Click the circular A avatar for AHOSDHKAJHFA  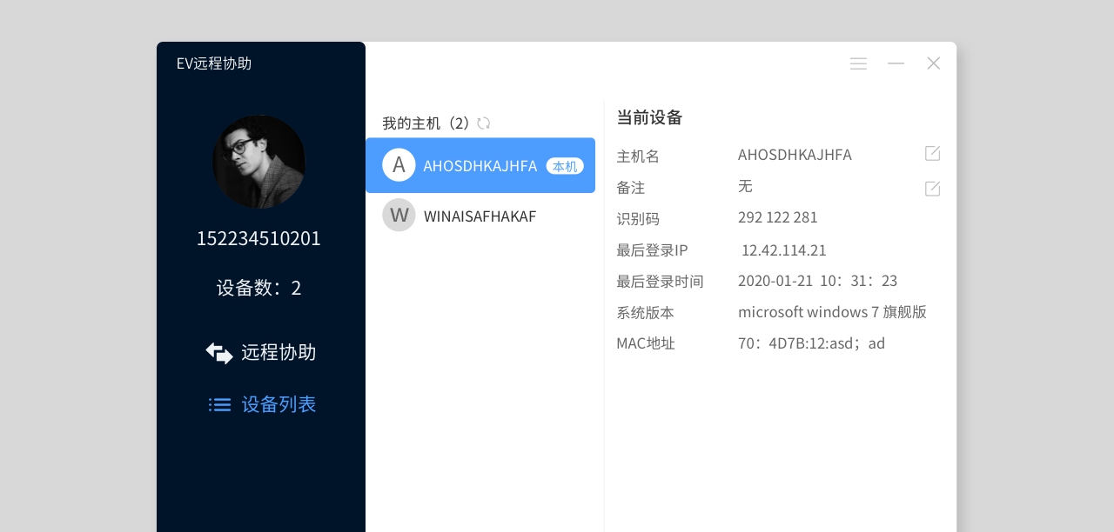[399, 164]
